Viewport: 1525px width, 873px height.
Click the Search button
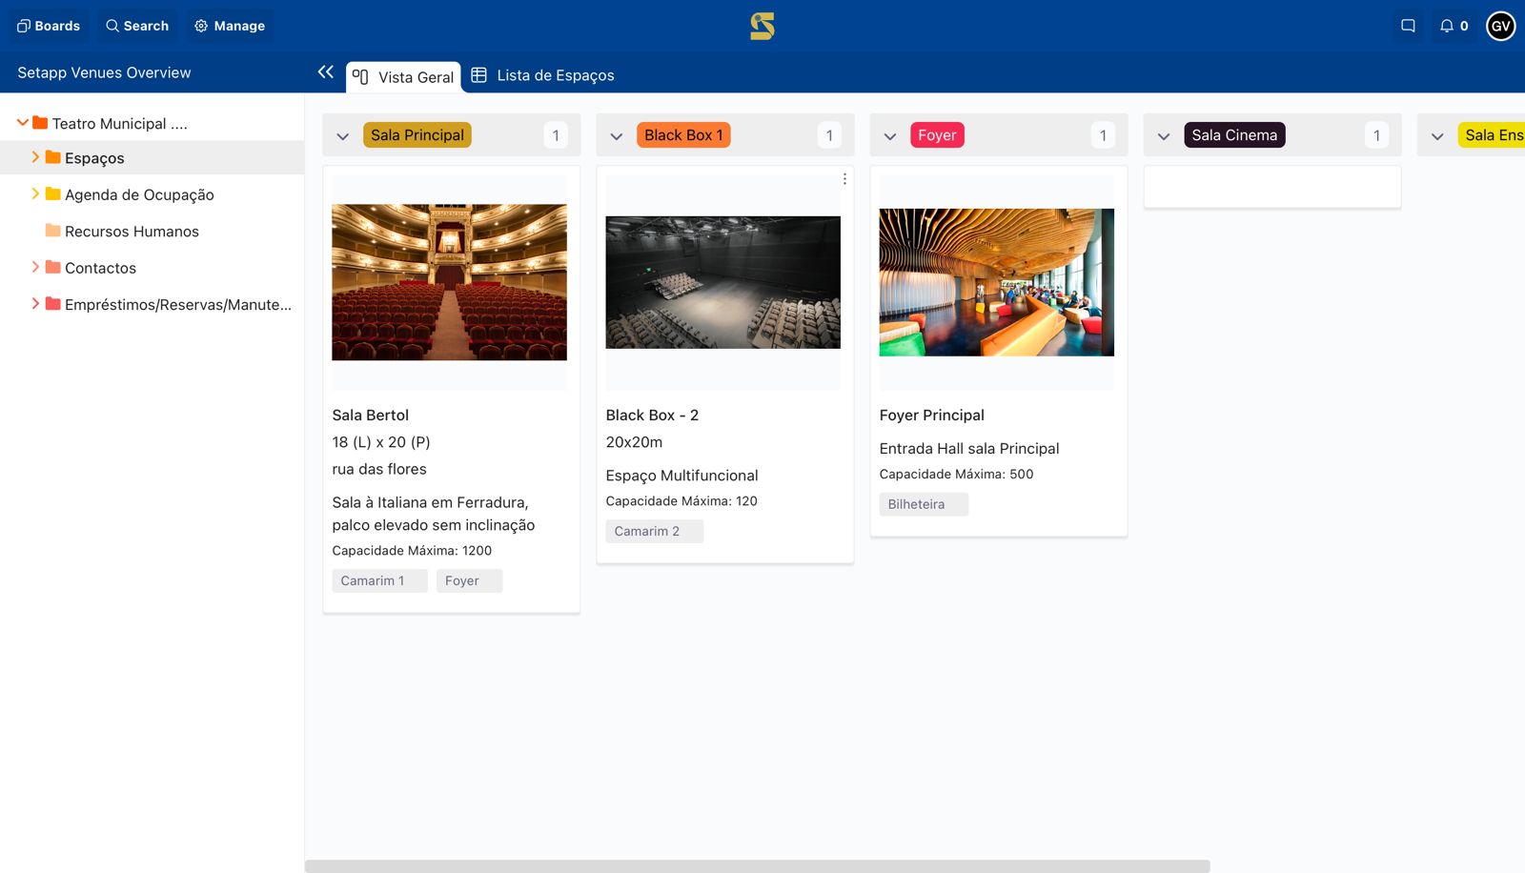click(137, 26)
